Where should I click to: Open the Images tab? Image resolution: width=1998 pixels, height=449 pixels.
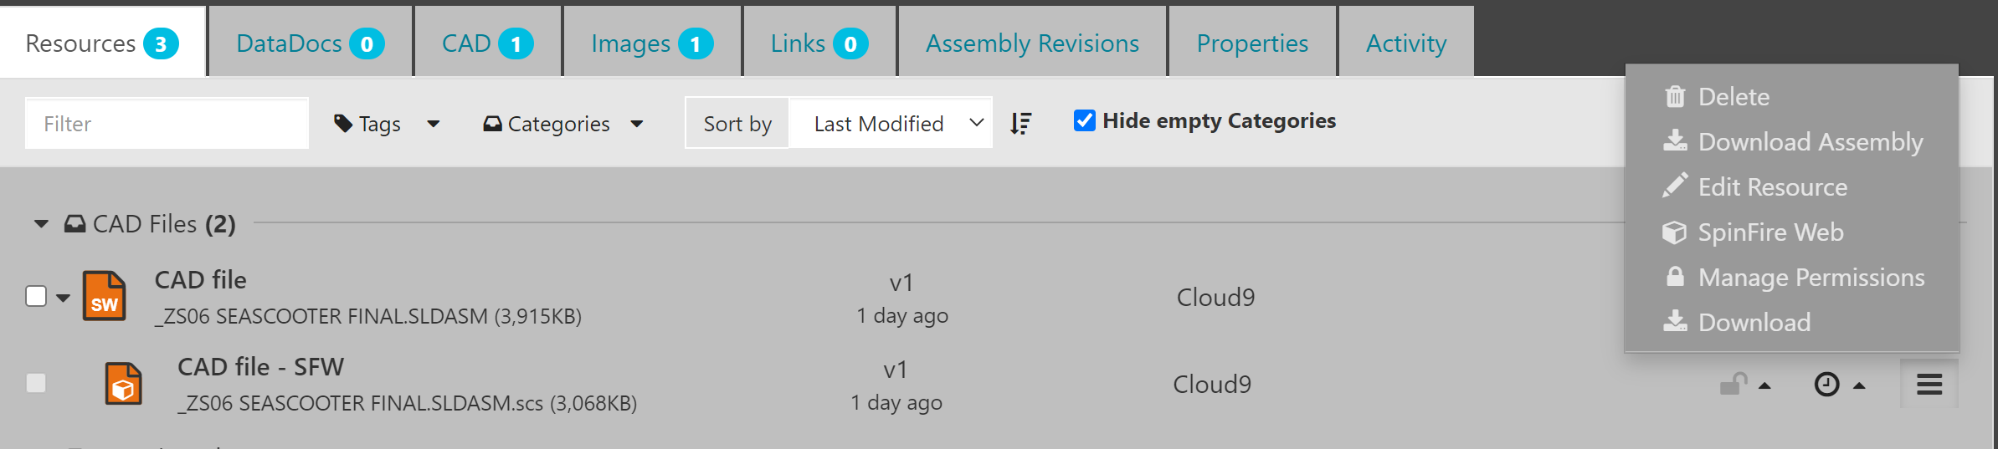[652, 43]
